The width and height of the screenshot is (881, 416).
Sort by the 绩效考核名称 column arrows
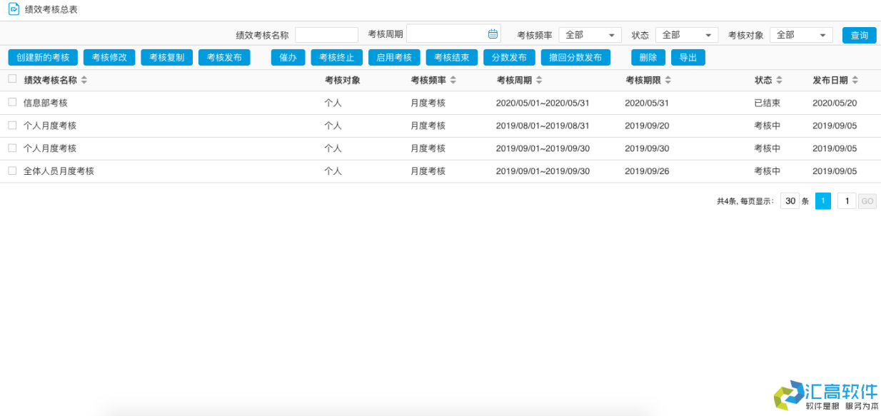click(x=86, y=80)
